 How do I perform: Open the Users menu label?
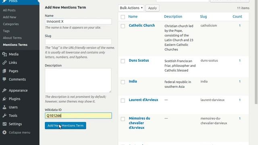click(13, 107)
